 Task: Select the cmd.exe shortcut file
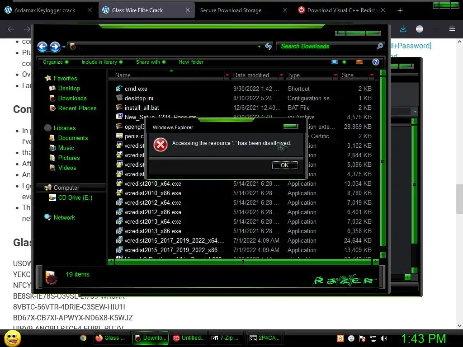coord(136,89)
